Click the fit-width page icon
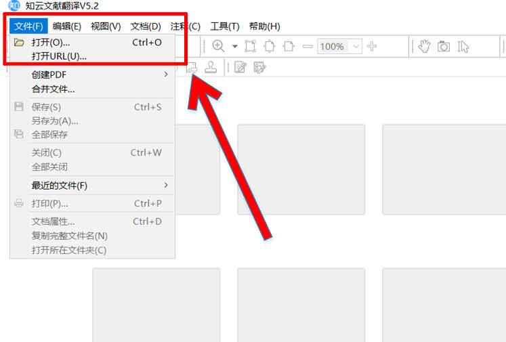Image resolution: width=506 pixels, height=342 pixels. pos(270,46)
